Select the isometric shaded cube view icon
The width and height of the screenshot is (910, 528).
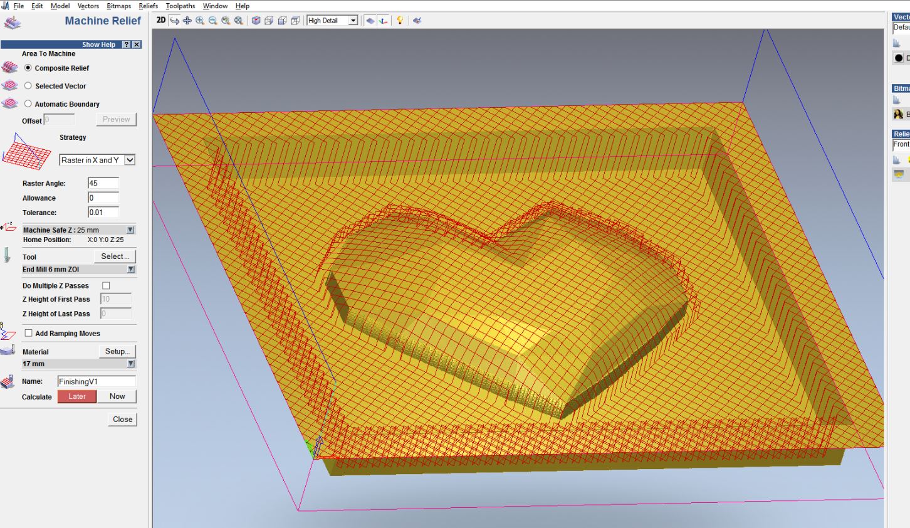(x=256, y=21)
